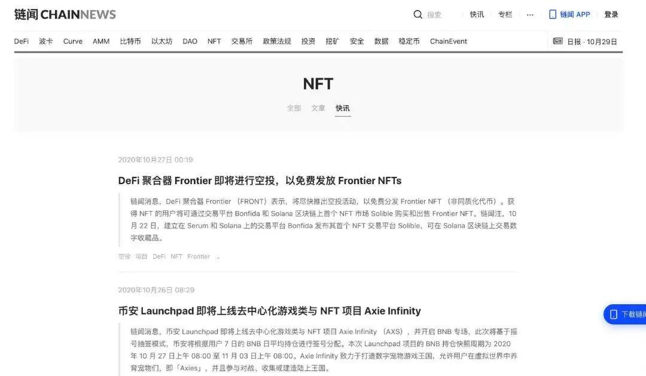The width and height of the screenshot is (646, 376).
Task: Click the large NFT page heading
Action: (x=318, y=84)
